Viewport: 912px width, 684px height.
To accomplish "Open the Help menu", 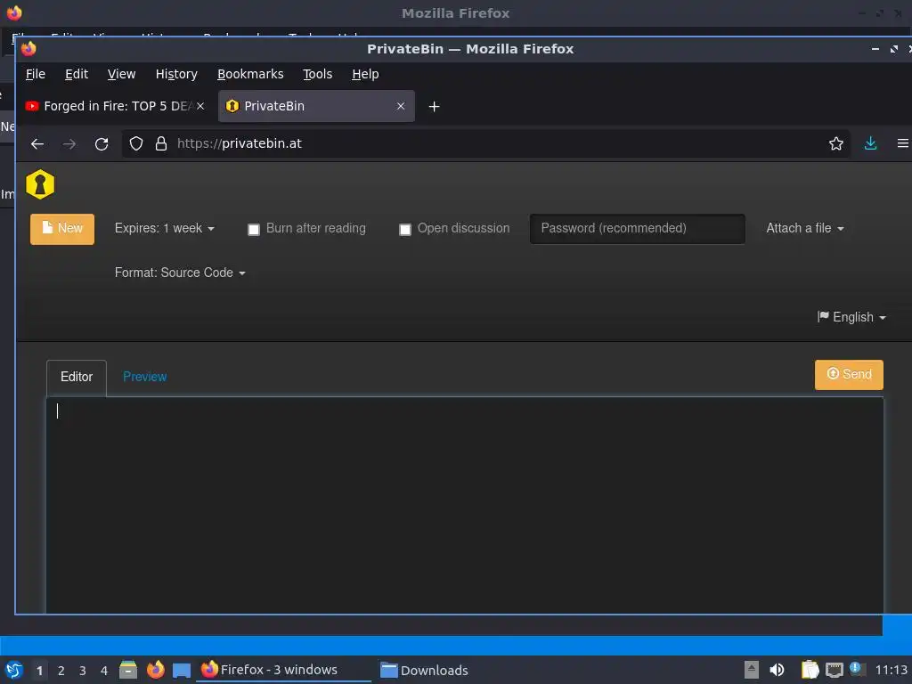I will pos(365,74).
